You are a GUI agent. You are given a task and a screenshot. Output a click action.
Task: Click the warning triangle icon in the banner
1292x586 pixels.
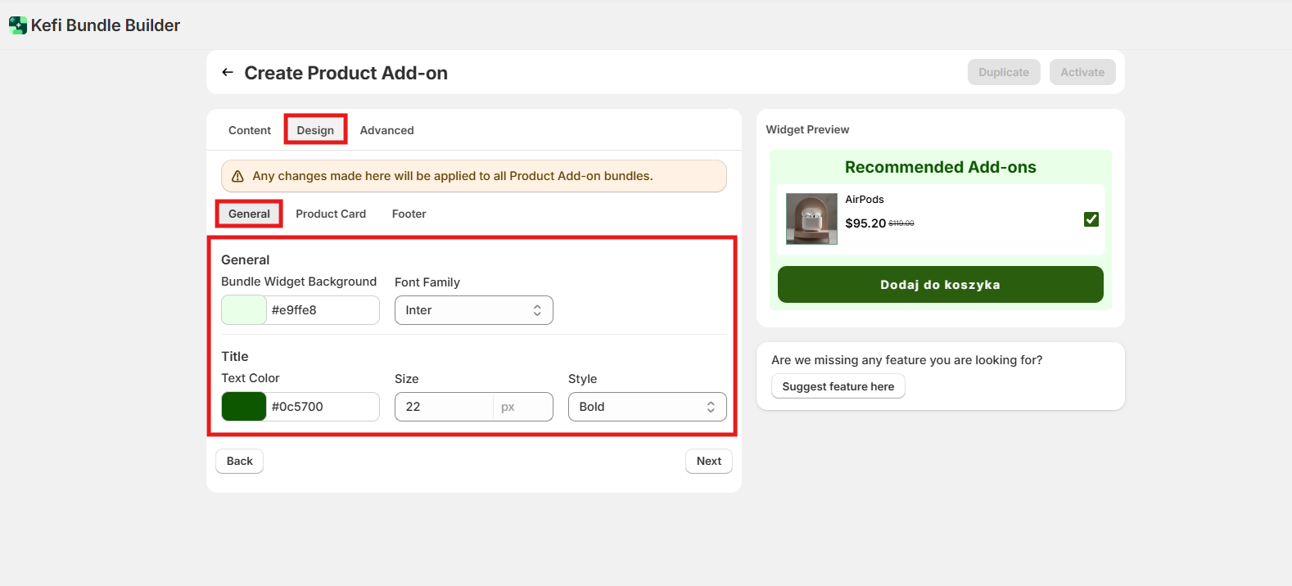(238, 176)
